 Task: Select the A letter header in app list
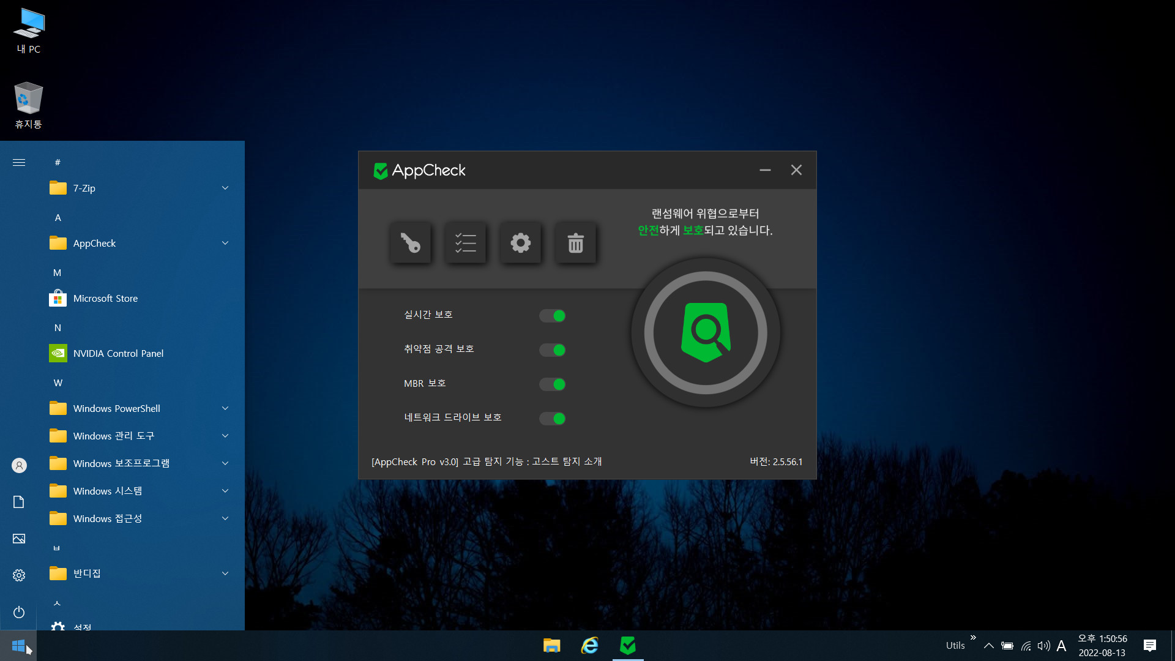pos(58,217)
